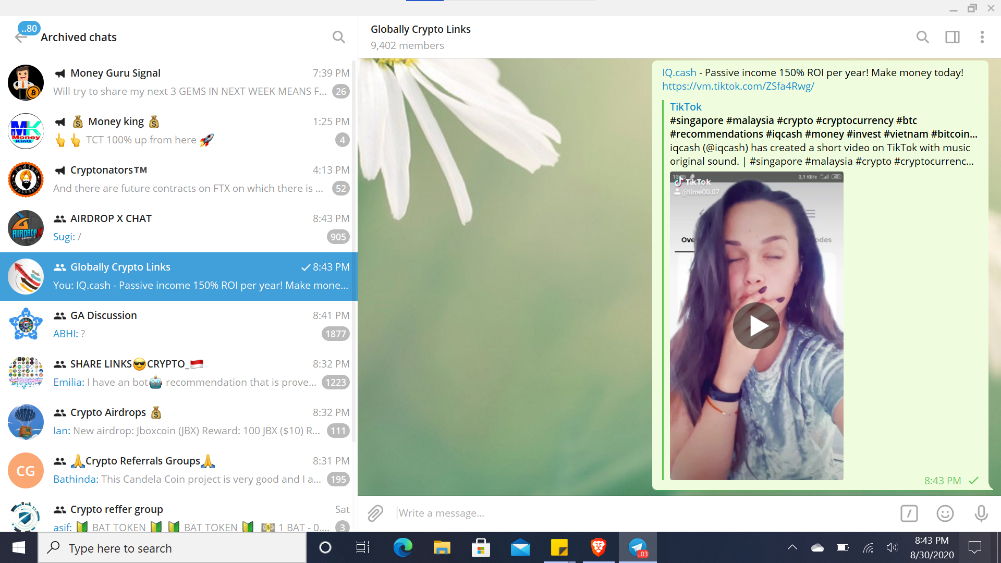1001x563 pixels.
Task: Open SHARE LINKS CRYPTO group
Action: (179, 373)
